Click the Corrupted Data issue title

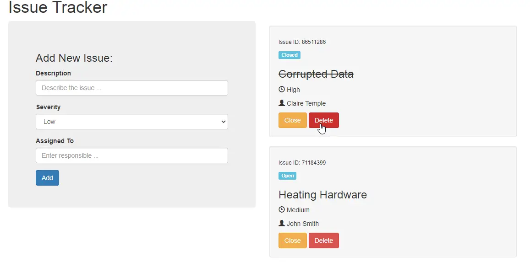click(316, 74)
